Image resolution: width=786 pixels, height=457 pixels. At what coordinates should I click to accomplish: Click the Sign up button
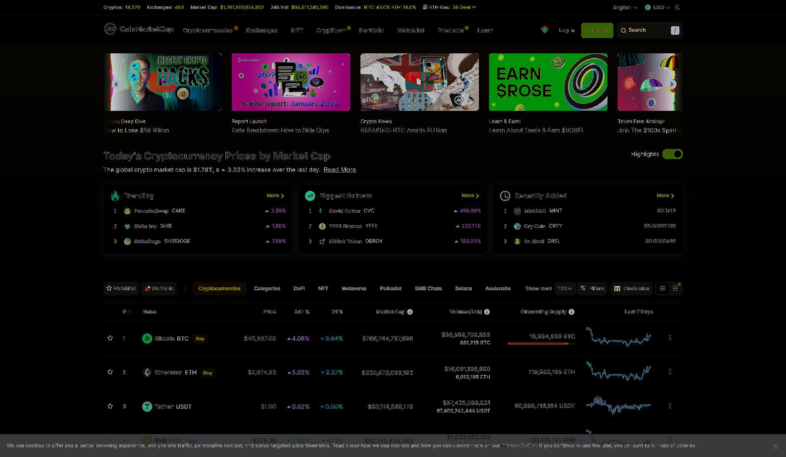pyautogui.click(x=597, y=30)
